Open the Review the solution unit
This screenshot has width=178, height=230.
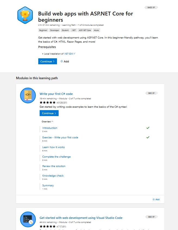point(54,166)
